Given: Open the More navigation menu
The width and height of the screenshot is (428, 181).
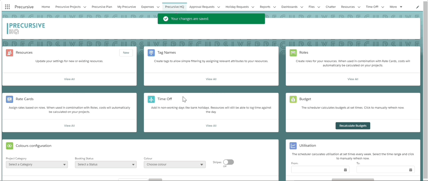Looking at the screenshot, I should (396, 7).
